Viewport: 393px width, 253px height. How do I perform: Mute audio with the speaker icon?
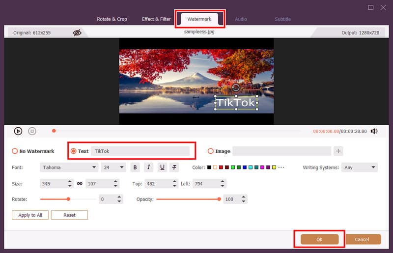pyautogui.click(x=374, y=131)
